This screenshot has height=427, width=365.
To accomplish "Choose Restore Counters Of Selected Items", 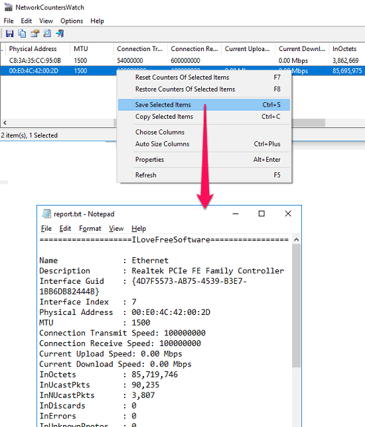I will pyautogui.click(x=204, y=90).
